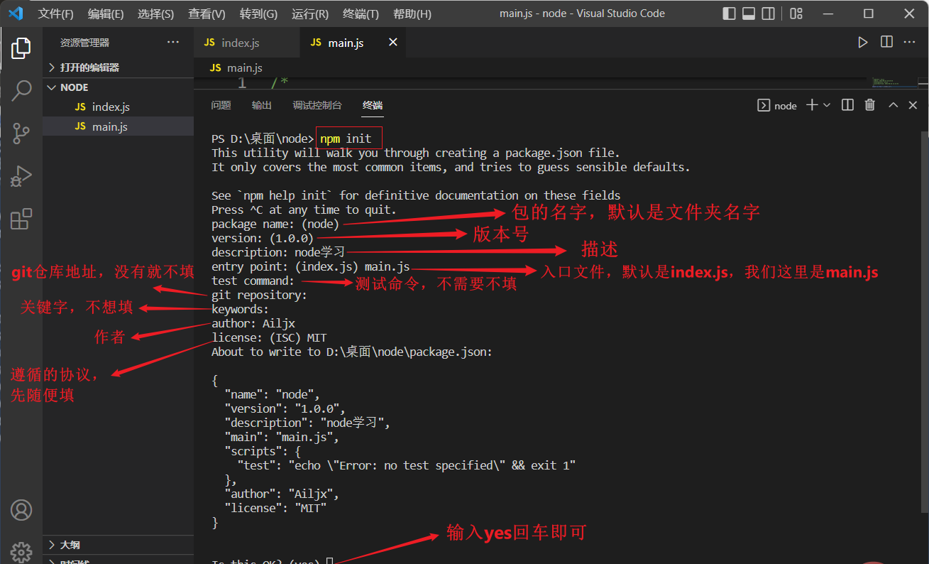Open the 查看(V) menu
Viewport: 929px width, 564px height.
point(207,13)
